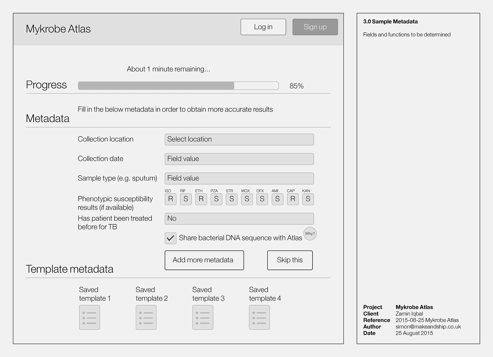Open the Select location dropdown

(239, 139)
